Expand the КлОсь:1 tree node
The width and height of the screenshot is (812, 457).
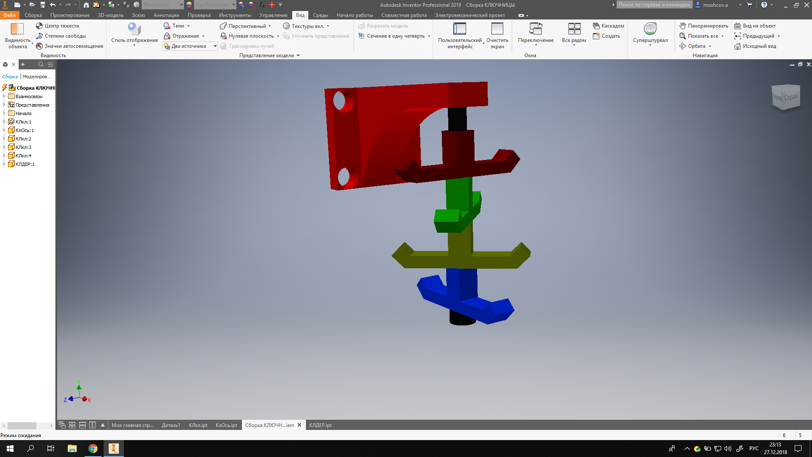point(4,130)
